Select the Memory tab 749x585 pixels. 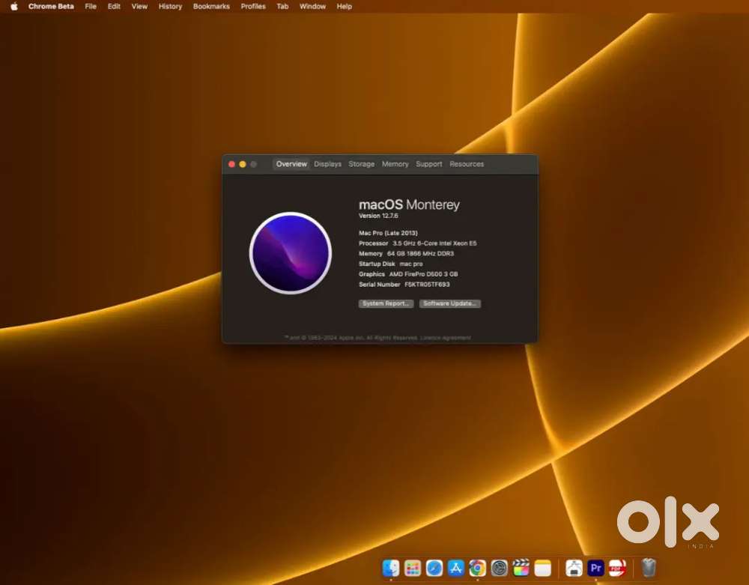[x=395, y=164]
